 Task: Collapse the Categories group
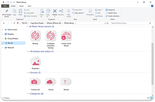click(27, 94)
